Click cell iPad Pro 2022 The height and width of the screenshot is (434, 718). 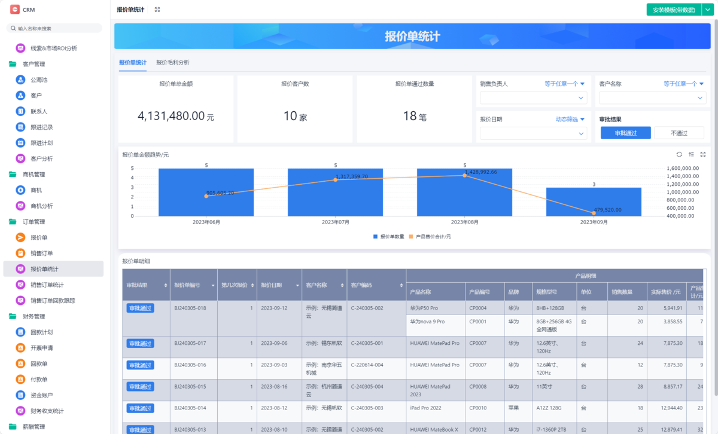(x=436, y=411)
